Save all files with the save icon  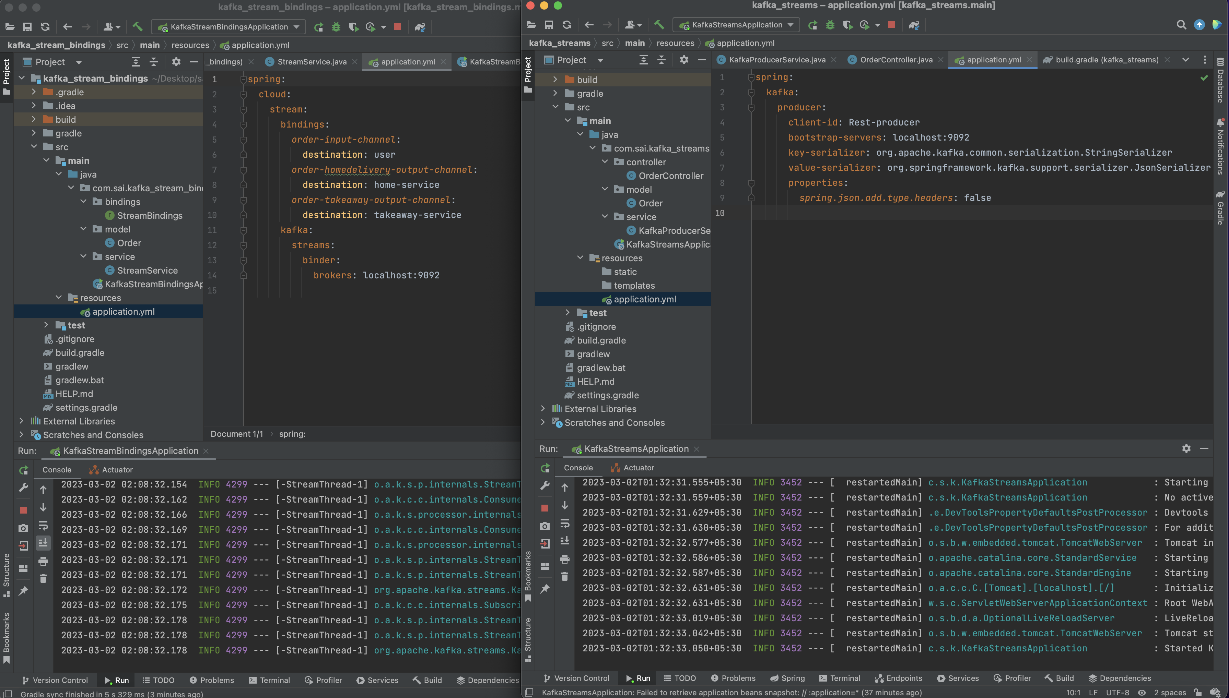pos(549,24)
